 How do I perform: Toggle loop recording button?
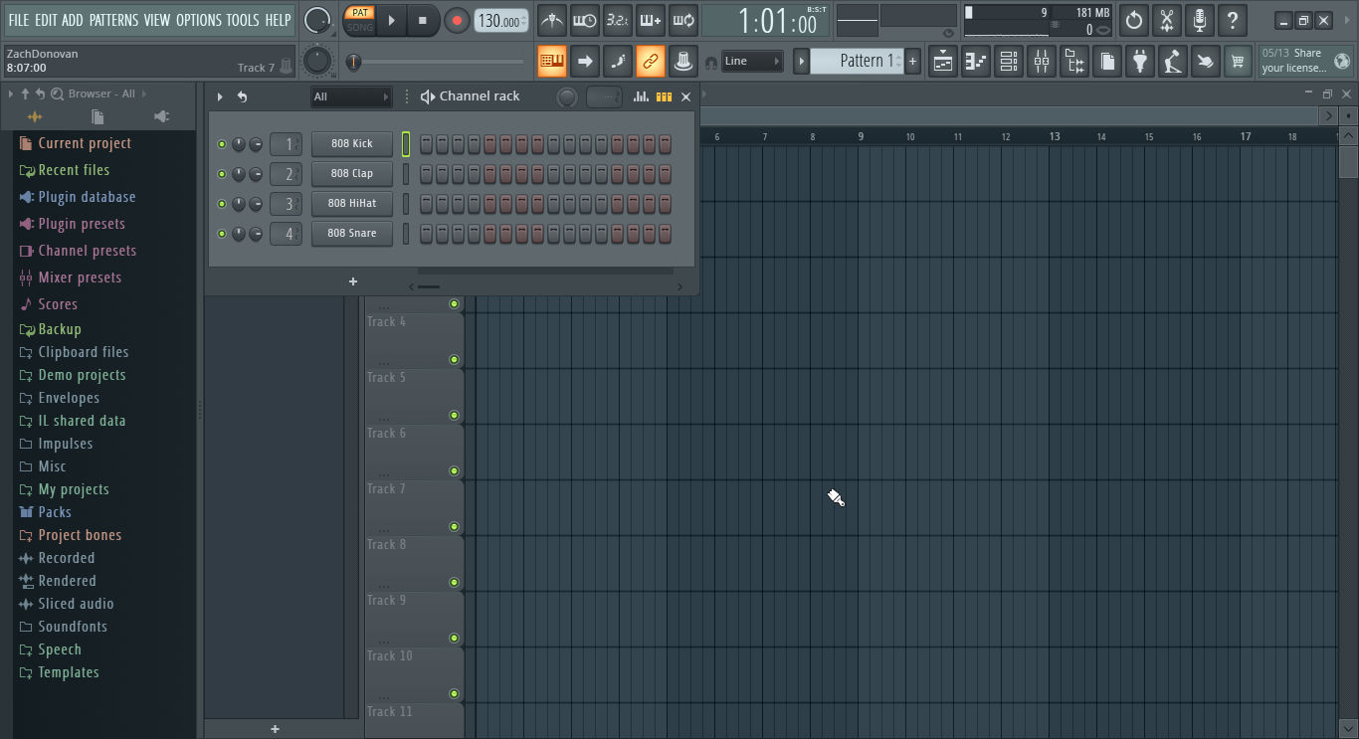click(x=682, y=20)
